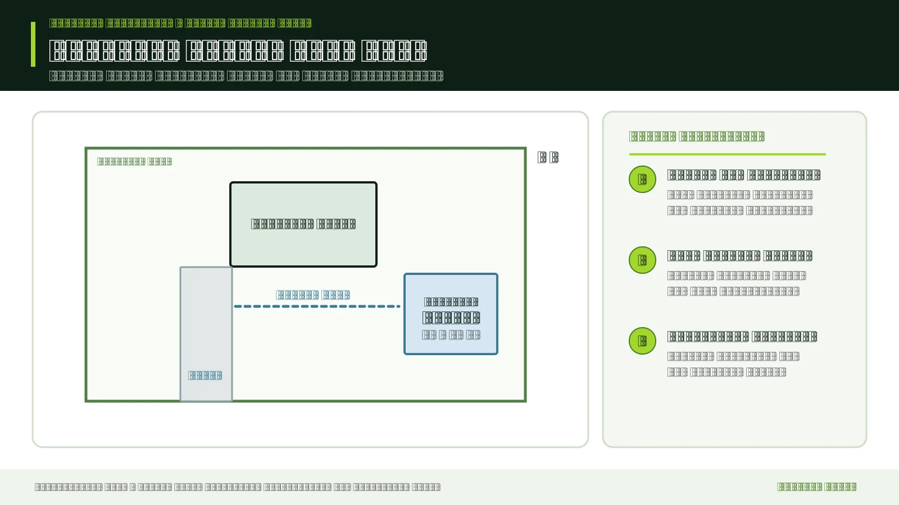Screen dimensions: 899x505
Task: Select the dark-bordered green box in the diagram
Action: coord(303,224)
